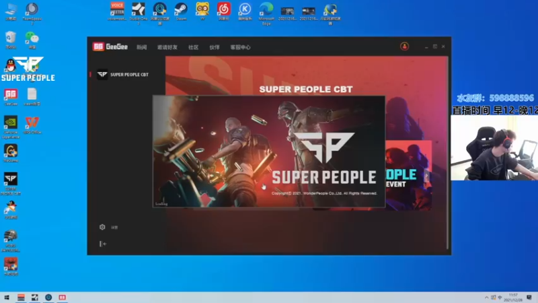Open the 新闻 tab in GeeGee

coord(142,47)
